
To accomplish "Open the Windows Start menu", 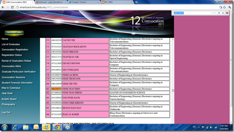I will pyautogui.click(x=4, y=128).
